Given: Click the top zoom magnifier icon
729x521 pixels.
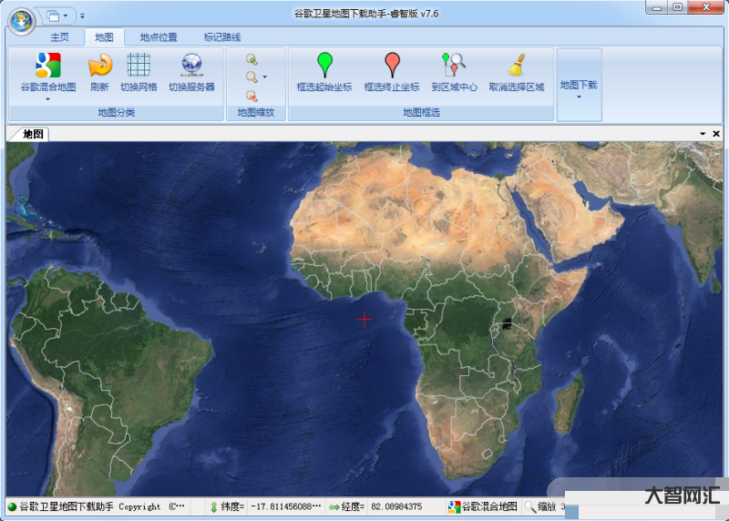Looking at the screenshot, I should 252,59.
